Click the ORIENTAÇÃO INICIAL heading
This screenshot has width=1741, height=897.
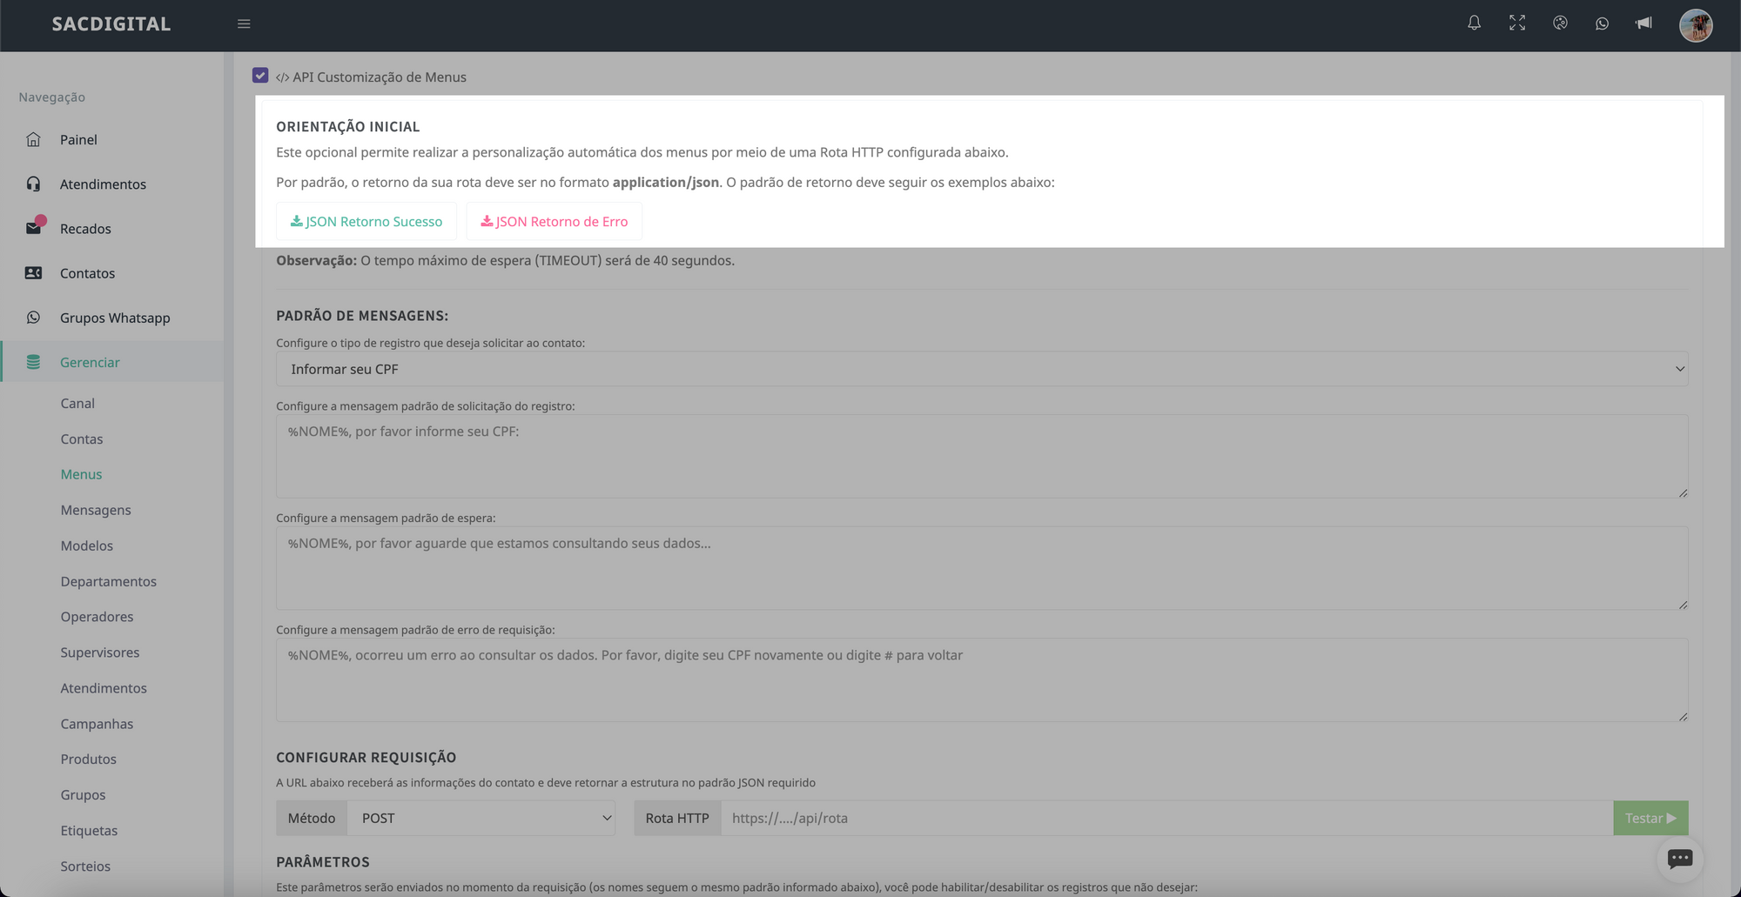pos(348,126)
